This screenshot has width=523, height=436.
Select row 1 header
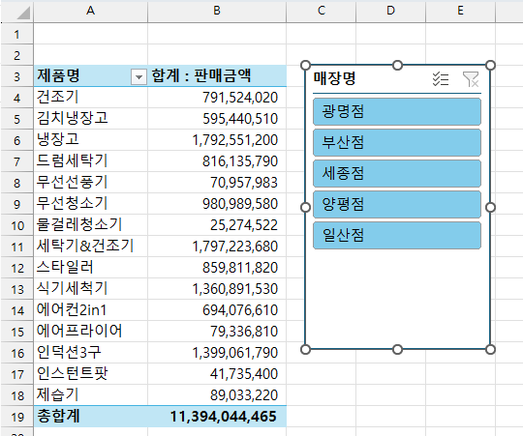tap(16, 34)
